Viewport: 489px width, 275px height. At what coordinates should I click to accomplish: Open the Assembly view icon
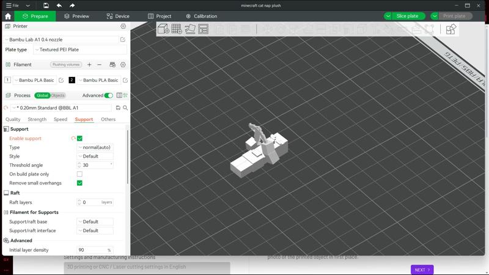(x=450, y=29)
